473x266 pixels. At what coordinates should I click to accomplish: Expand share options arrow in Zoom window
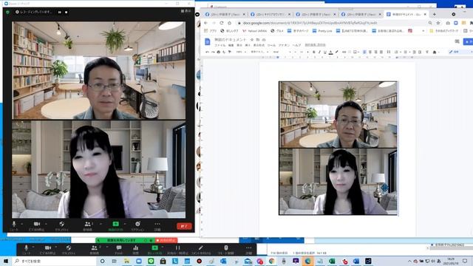tap(125, 224)
